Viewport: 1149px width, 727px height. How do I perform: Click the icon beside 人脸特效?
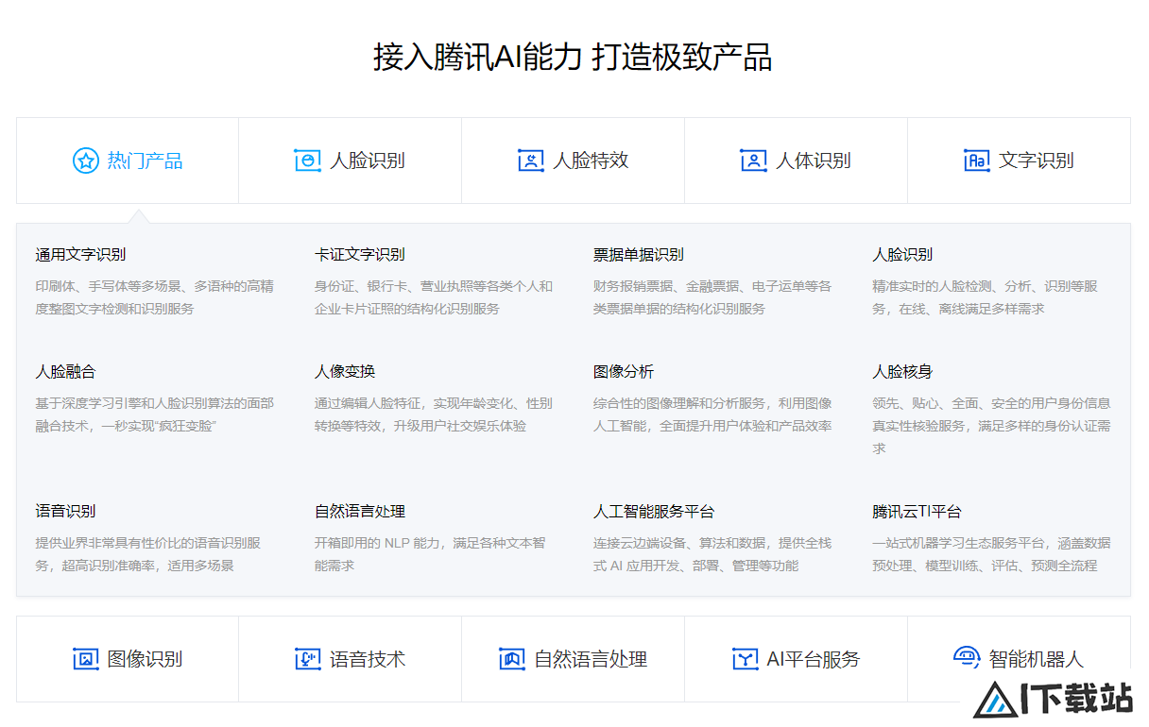coord(530,161)
